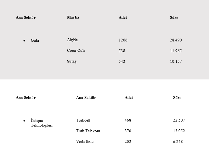
Task: Click the Sütaş brand text
Action: coord(72,61)
